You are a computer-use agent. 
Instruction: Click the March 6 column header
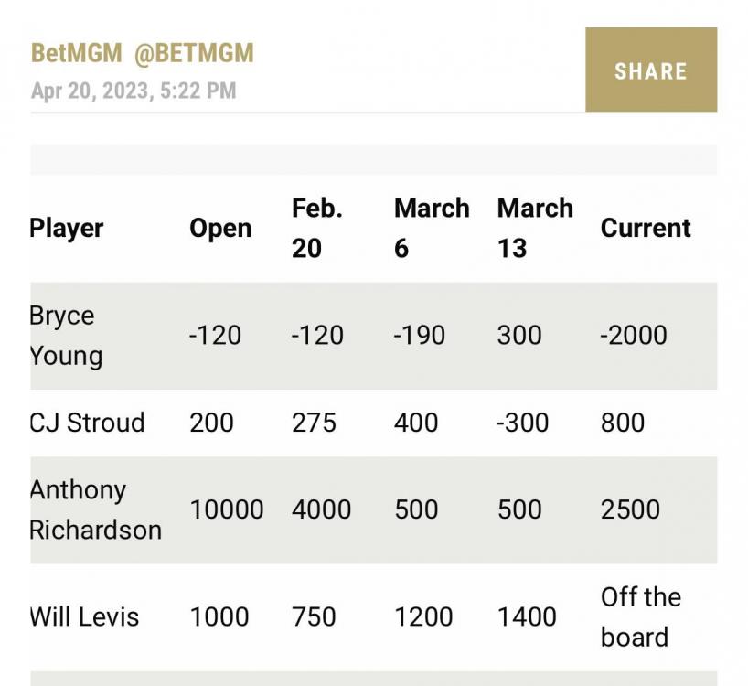click(x=431, y=228)
